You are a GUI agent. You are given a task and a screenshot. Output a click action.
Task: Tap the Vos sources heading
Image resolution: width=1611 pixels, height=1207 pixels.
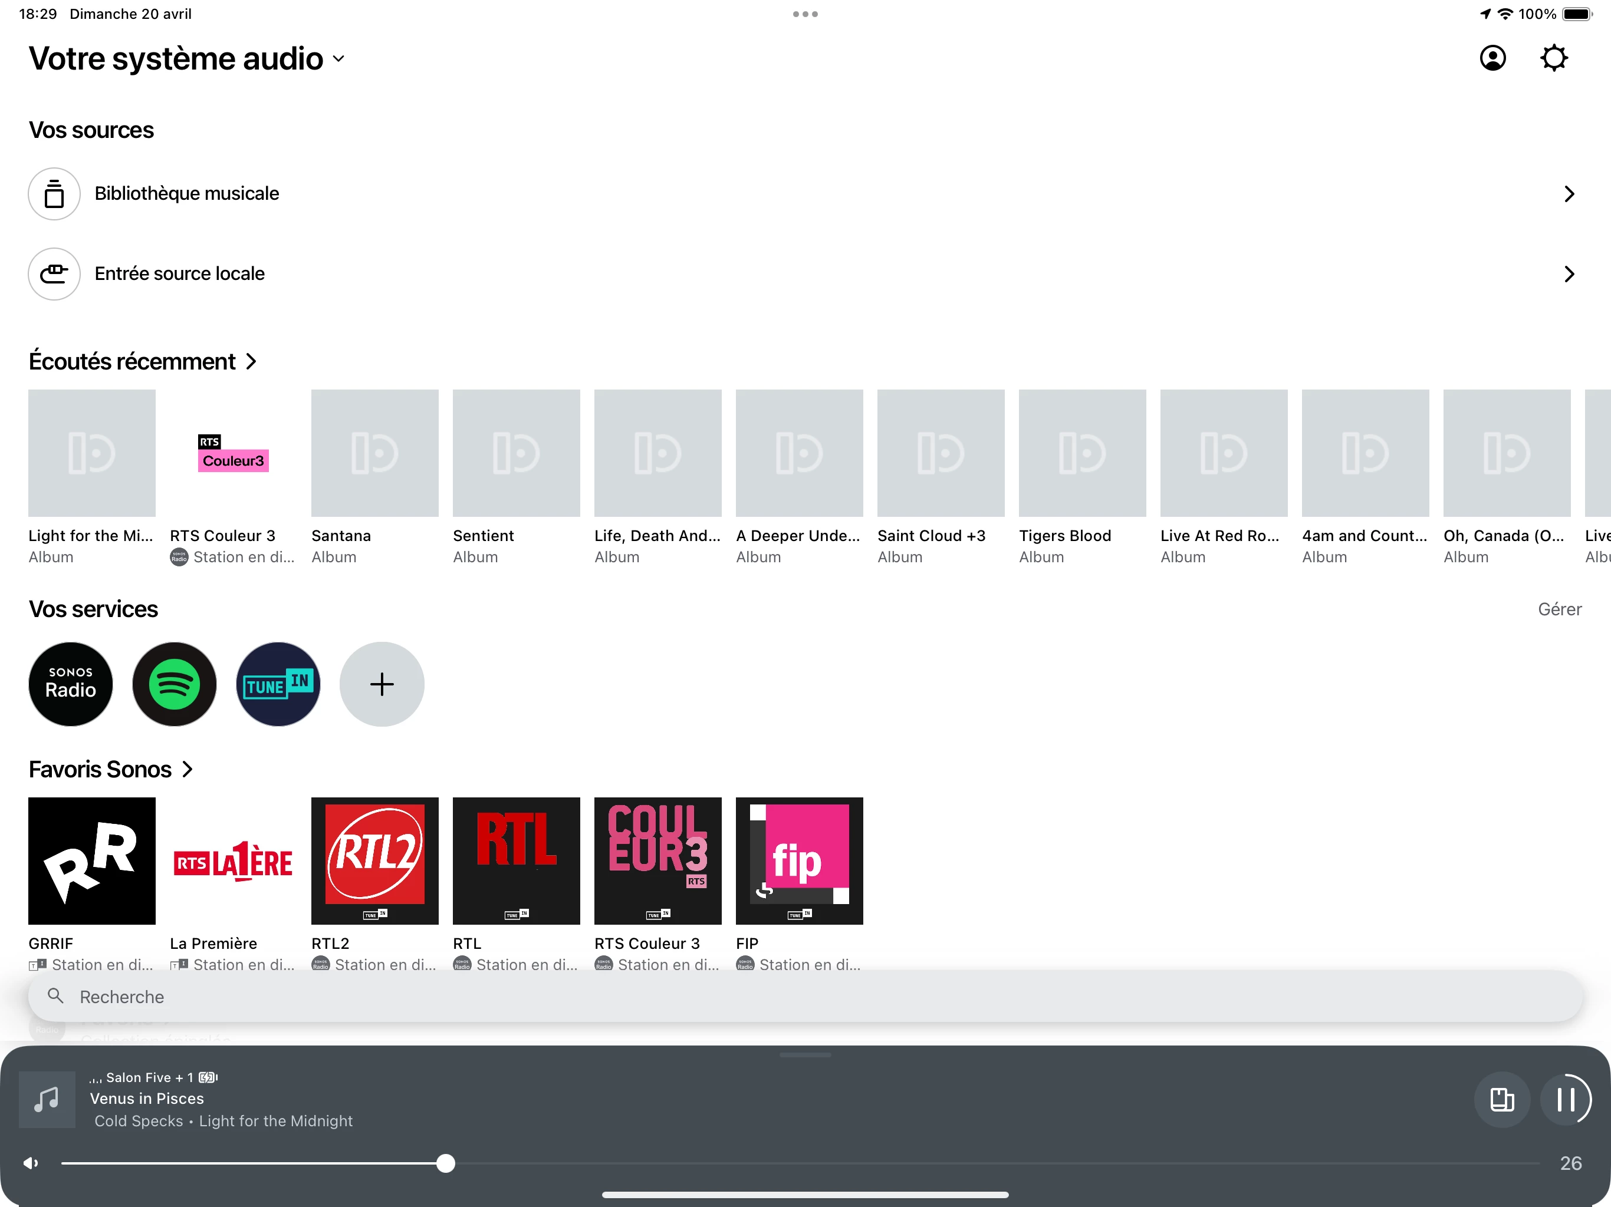click(x=91, y=130)
